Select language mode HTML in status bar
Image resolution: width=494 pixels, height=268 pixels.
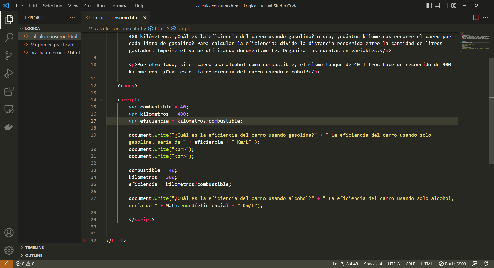427,264
